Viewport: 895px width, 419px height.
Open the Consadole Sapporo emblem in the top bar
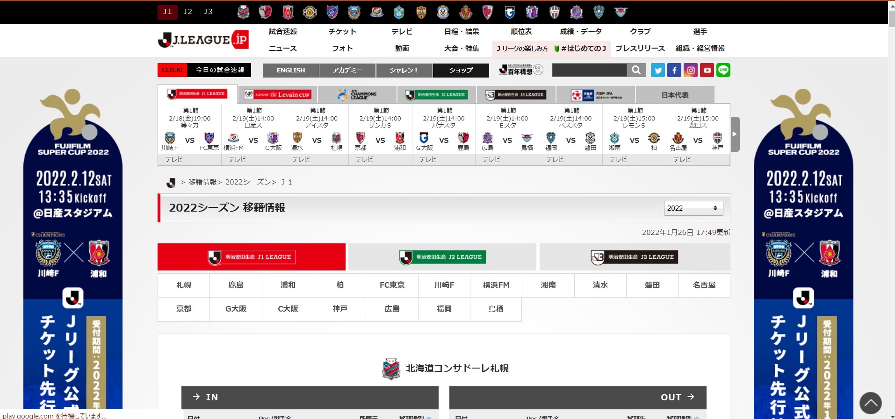point(243,12)
